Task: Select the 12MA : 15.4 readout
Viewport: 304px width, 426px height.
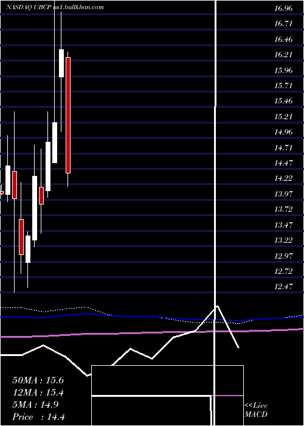Action: pyautogui.click(x=38, y=393)
